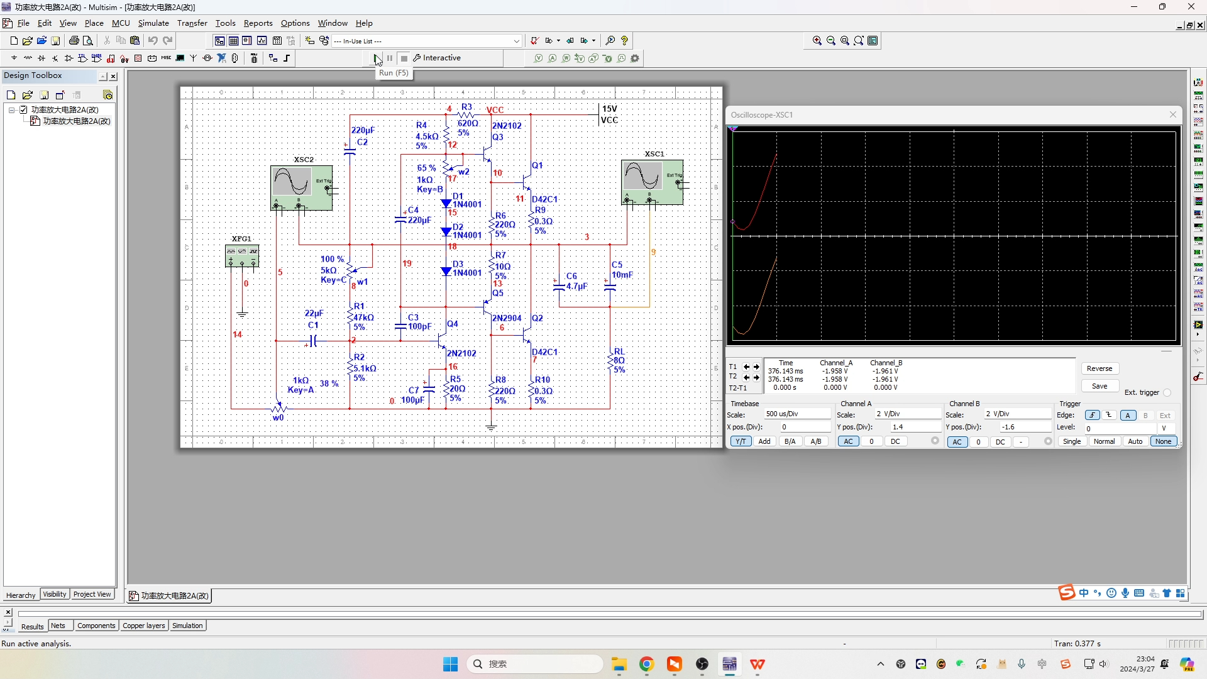Pause the running simulation

coord(390,58)
